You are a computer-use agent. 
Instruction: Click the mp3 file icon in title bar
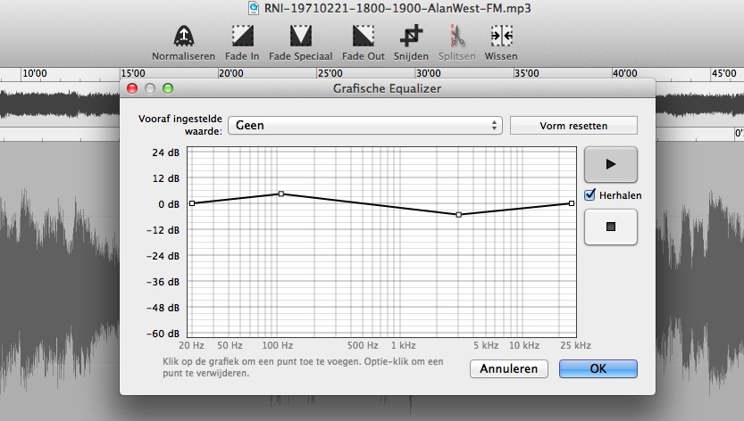[255, 9]
